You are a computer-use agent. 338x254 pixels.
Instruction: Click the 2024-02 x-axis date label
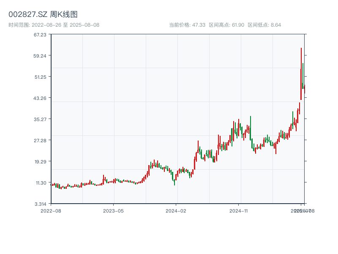coord(176,210)
